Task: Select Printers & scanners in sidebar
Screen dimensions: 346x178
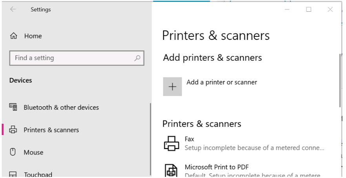Action: coord(44,130)
